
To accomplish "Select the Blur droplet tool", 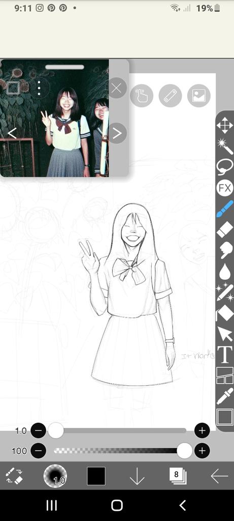I will [x=225, y=271].
